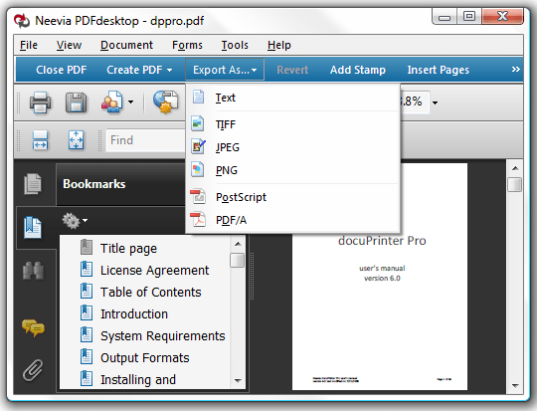
Task: Open the View menu
Action: point(70,45)
